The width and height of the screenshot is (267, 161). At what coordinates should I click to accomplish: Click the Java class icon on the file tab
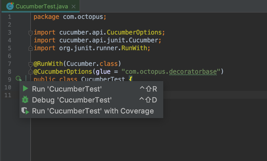[x=10, y=6]
